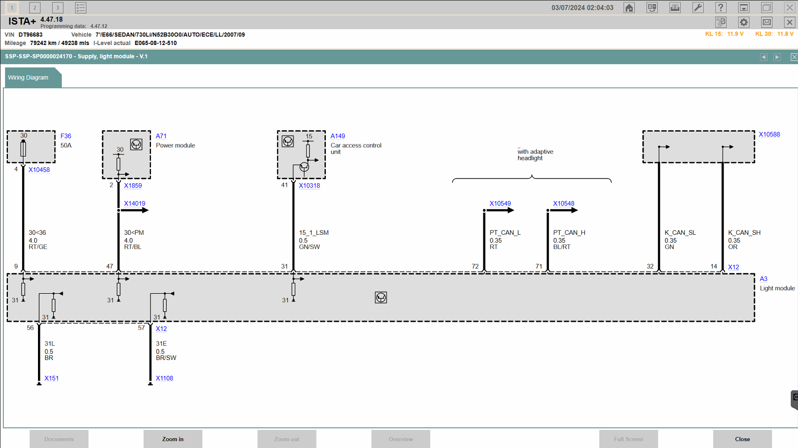This screenshot has width=798, height=448.
Task: Click the 31L ground wire label
Action: (x=50, y=343)
